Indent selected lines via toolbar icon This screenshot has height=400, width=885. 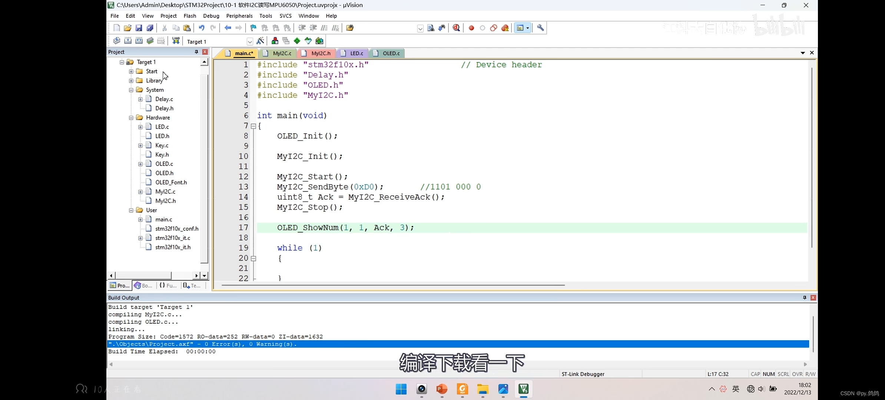(x=302, y=28)
